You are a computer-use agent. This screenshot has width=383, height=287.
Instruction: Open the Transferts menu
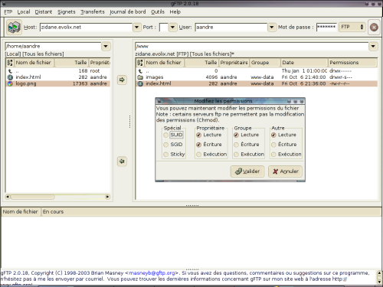pos(93,11)
